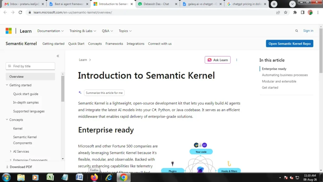The height and width of the screenshot is (182, 323).
Task: Open the media player taskbar icon
Action: click(x=35, y=178)
